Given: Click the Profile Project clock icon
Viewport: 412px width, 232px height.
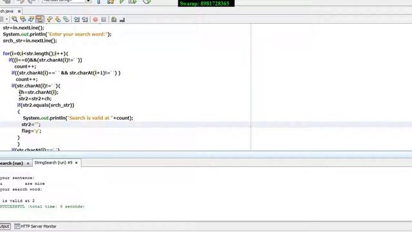Looking at the screenshot, I should (147, 1).
